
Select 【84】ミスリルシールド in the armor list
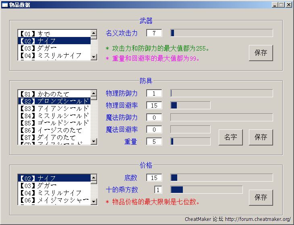click(x=54, y=116)
